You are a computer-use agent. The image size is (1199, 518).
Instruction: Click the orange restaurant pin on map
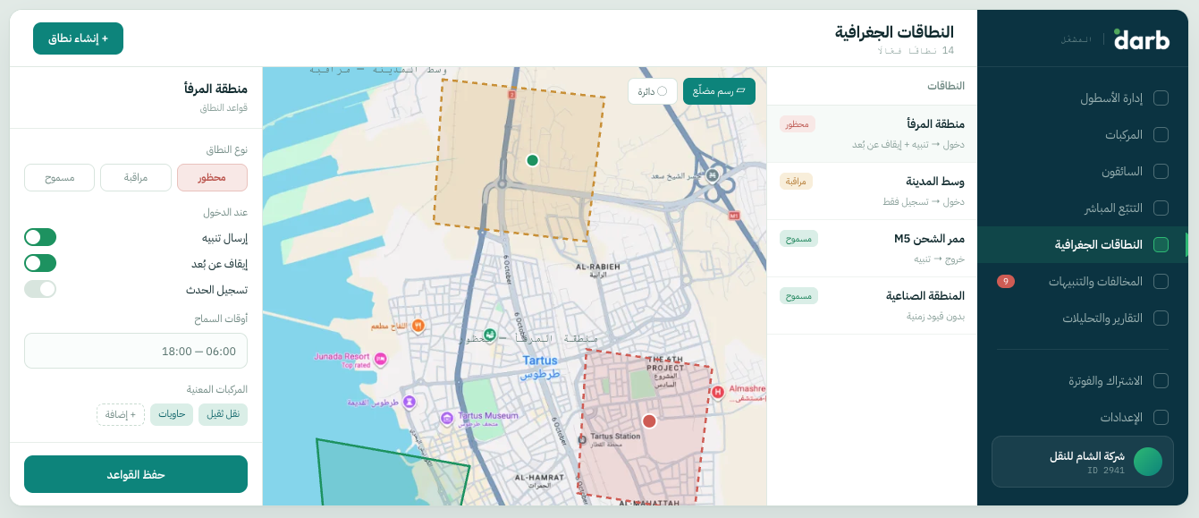click(x=417, y=326)
